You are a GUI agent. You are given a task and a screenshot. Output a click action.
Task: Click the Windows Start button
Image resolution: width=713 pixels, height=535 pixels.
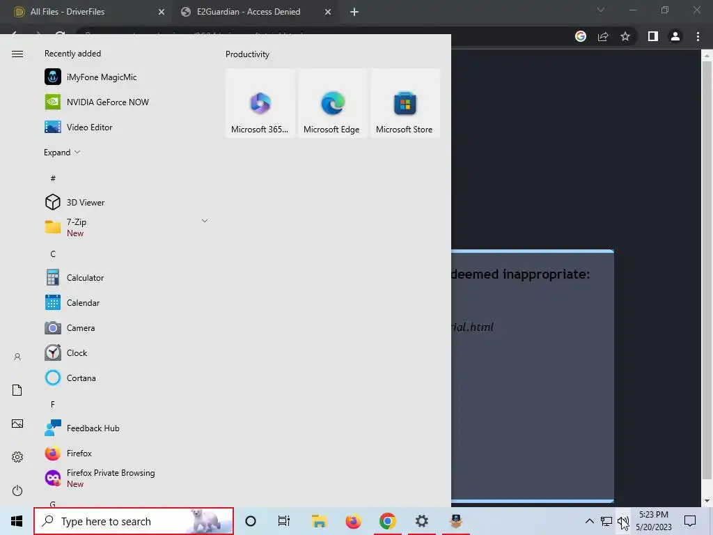tap(17, 521)
